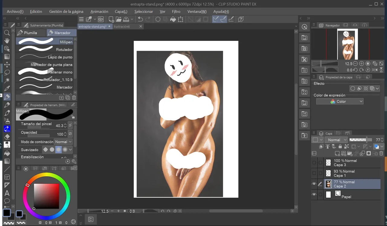Viewport: 387px width, 226px height.
Task: Select the Eraser tool
Action: [7, 137]
